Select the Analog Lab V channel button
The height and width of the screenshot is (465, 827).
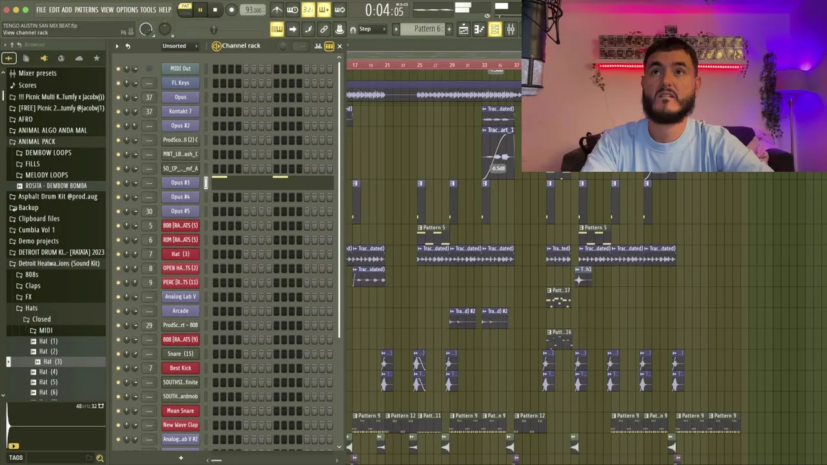[180, 296]
